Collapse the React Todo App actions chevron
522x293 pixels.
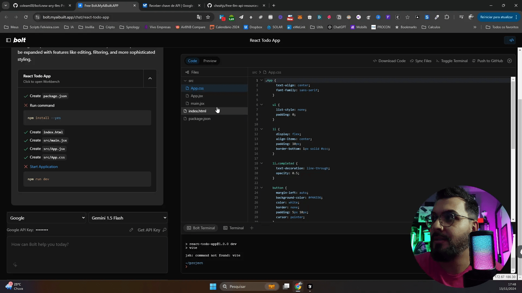[x=150, y=78]
